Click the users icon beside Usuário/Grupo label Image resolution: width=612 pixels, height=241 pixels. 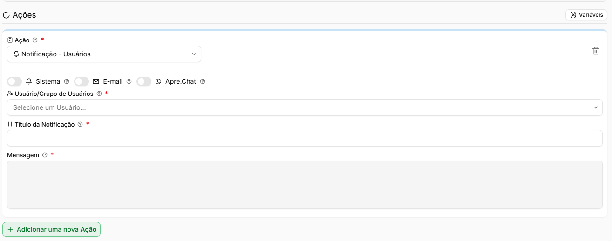(x=10, y=94)
